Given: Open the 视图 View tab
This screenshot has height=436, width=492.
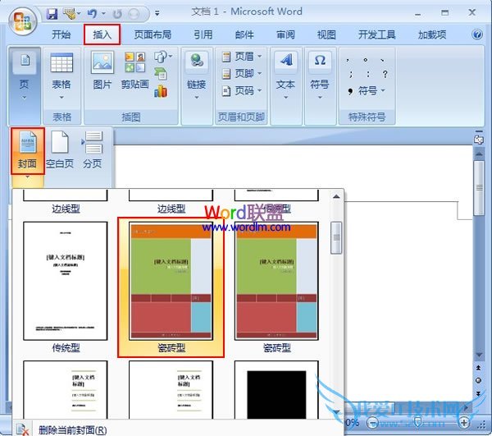Looking at the screenshot, I should click(326, 34).
